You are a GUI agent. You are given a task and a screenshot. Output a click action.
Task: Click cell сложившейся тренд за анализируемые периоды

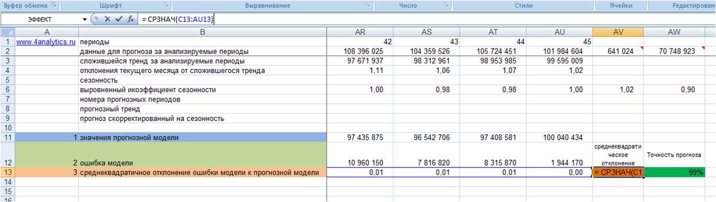click(x=202, y=61)
